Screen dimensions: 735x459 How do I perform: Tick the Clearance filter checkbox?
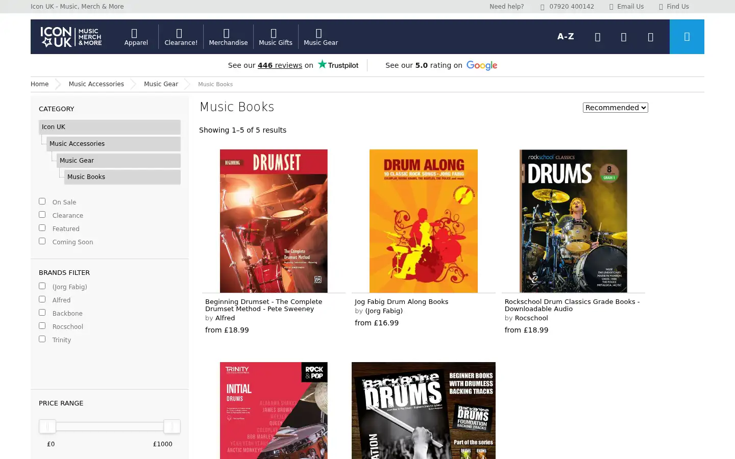click(42, 215)
